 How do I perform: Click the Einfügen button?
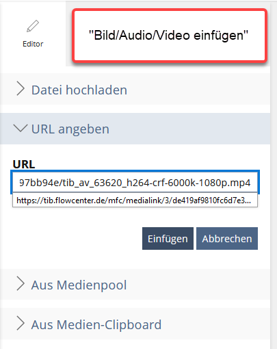168,238
